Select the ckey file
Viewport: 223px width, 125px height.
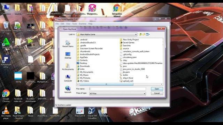click(123, 60)
